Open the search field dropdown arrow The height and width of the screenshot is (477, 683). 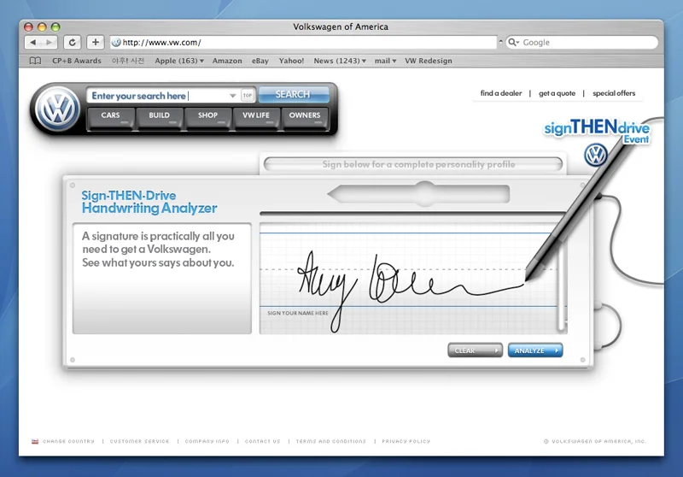[x=232, y=96]
